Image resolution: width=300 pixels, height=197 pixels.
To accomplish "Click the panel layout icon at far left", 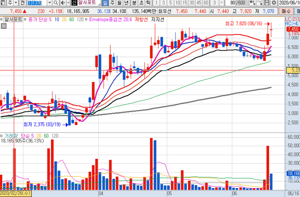I will [x=2, y=2].
